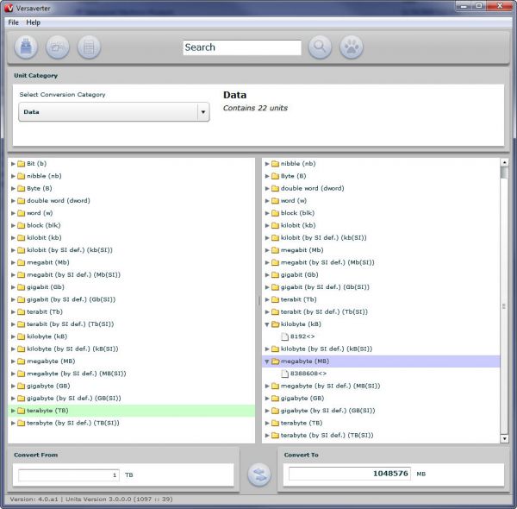Expand Bit (b) in the left tree
This screenshot has width=517, height=509.
(x=13, y=164)
